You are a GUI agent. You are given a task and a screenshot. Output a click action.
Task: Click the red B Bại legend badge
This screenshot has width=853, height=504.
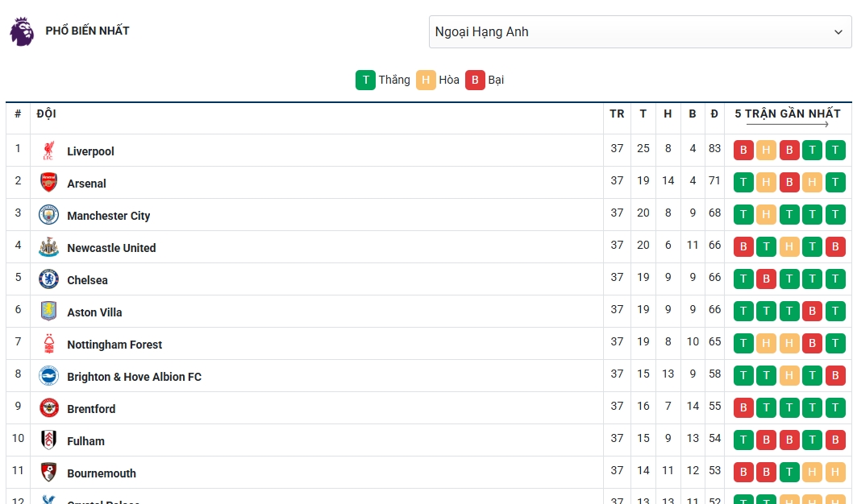(475, 80)
